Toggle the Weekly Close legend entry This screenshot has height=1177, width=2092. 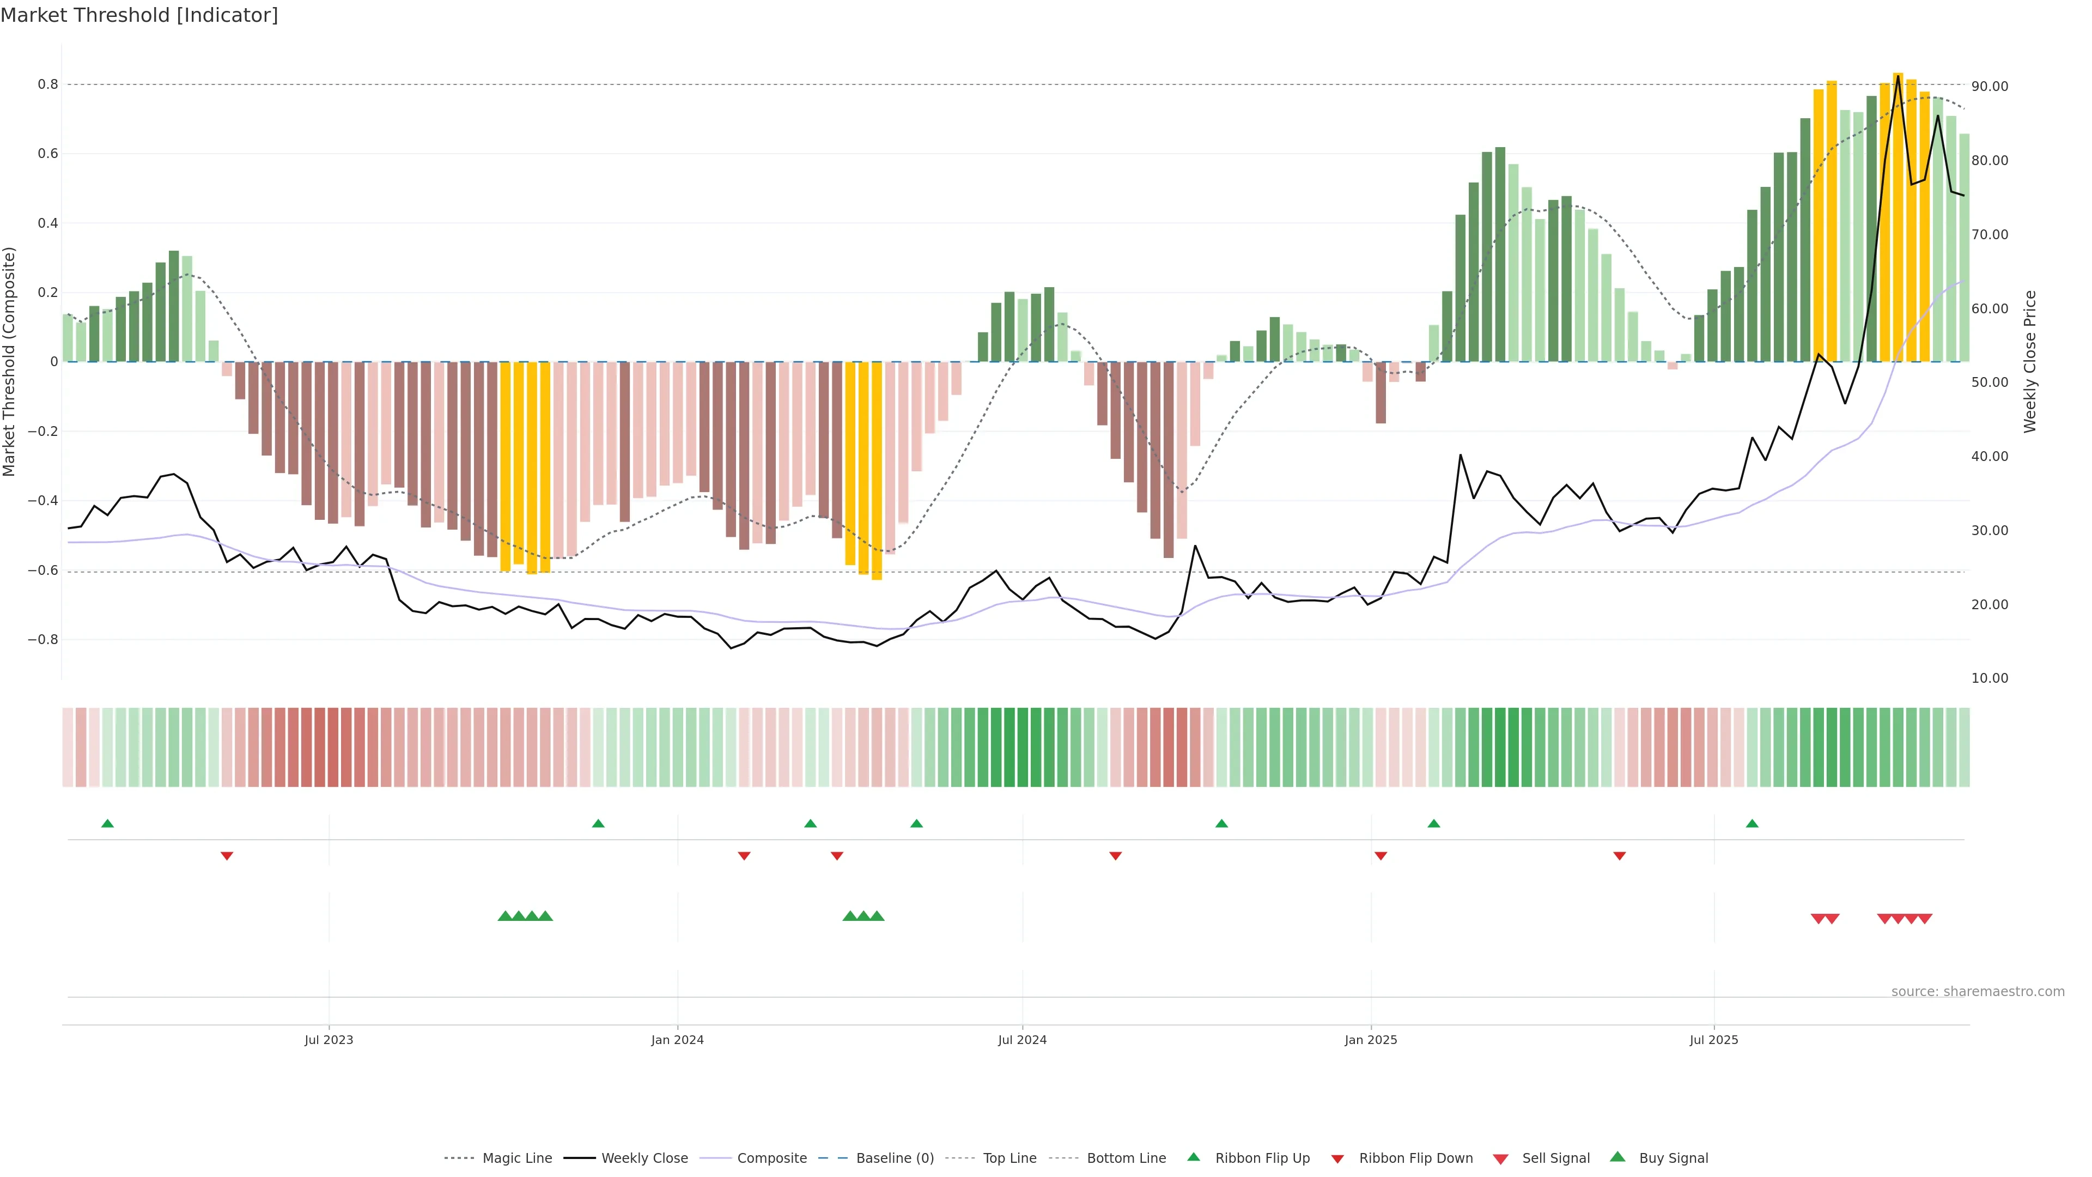point(644,1158)
